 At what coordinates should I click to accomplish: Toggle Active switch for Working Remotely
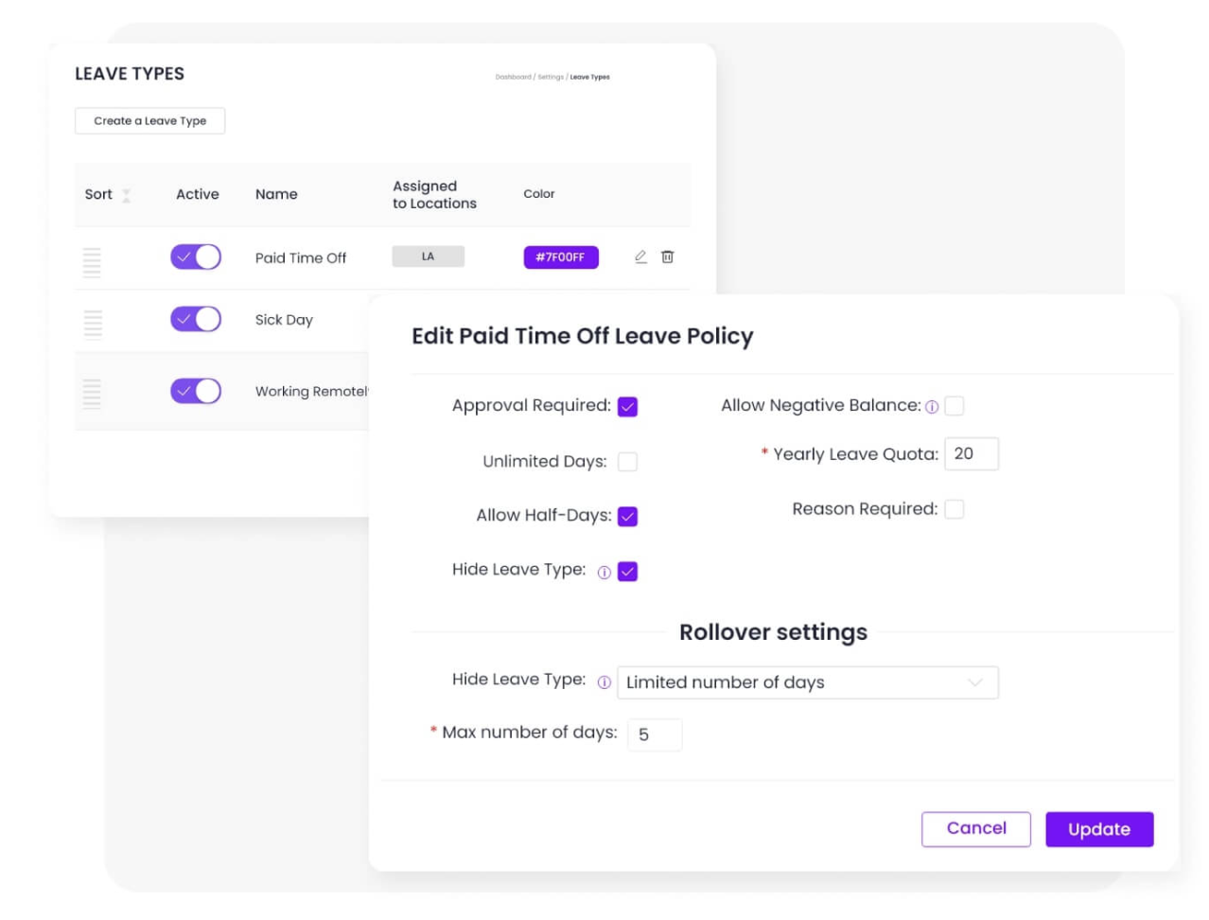pyautogui.click(x=196, y=391)
